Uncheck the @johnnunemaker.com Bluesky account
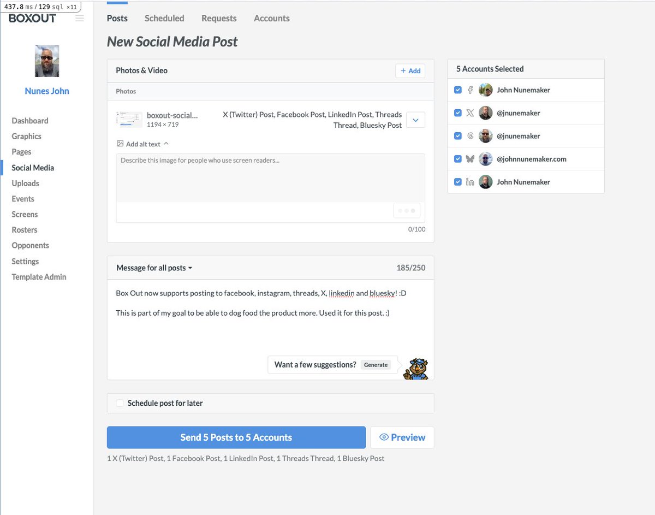The height and width of the screenshot is (515, 655). [458, 159]
